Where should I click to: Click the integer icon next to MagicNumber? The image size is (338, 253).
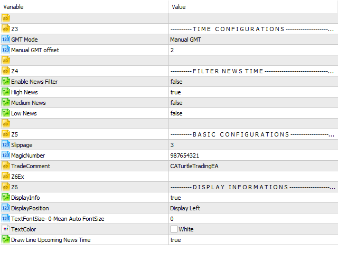pos(6,155)
